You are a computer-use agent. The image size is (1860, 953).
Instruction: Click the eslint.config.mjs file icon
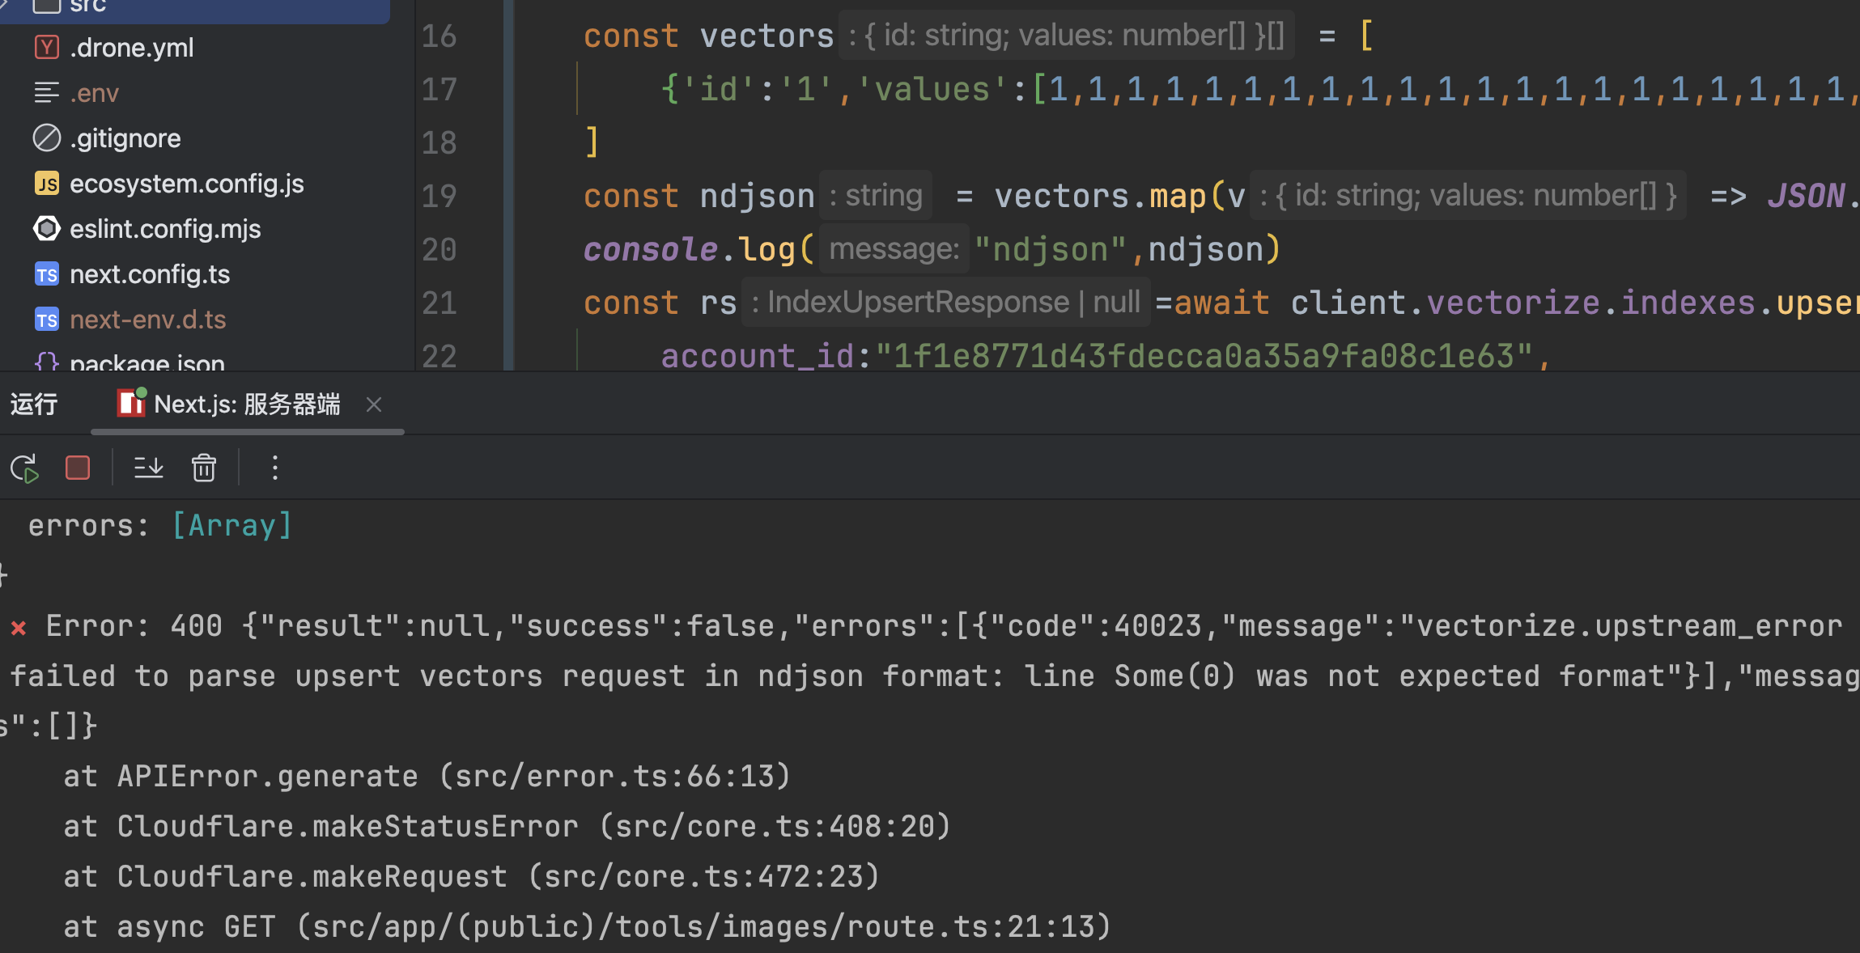47,229
